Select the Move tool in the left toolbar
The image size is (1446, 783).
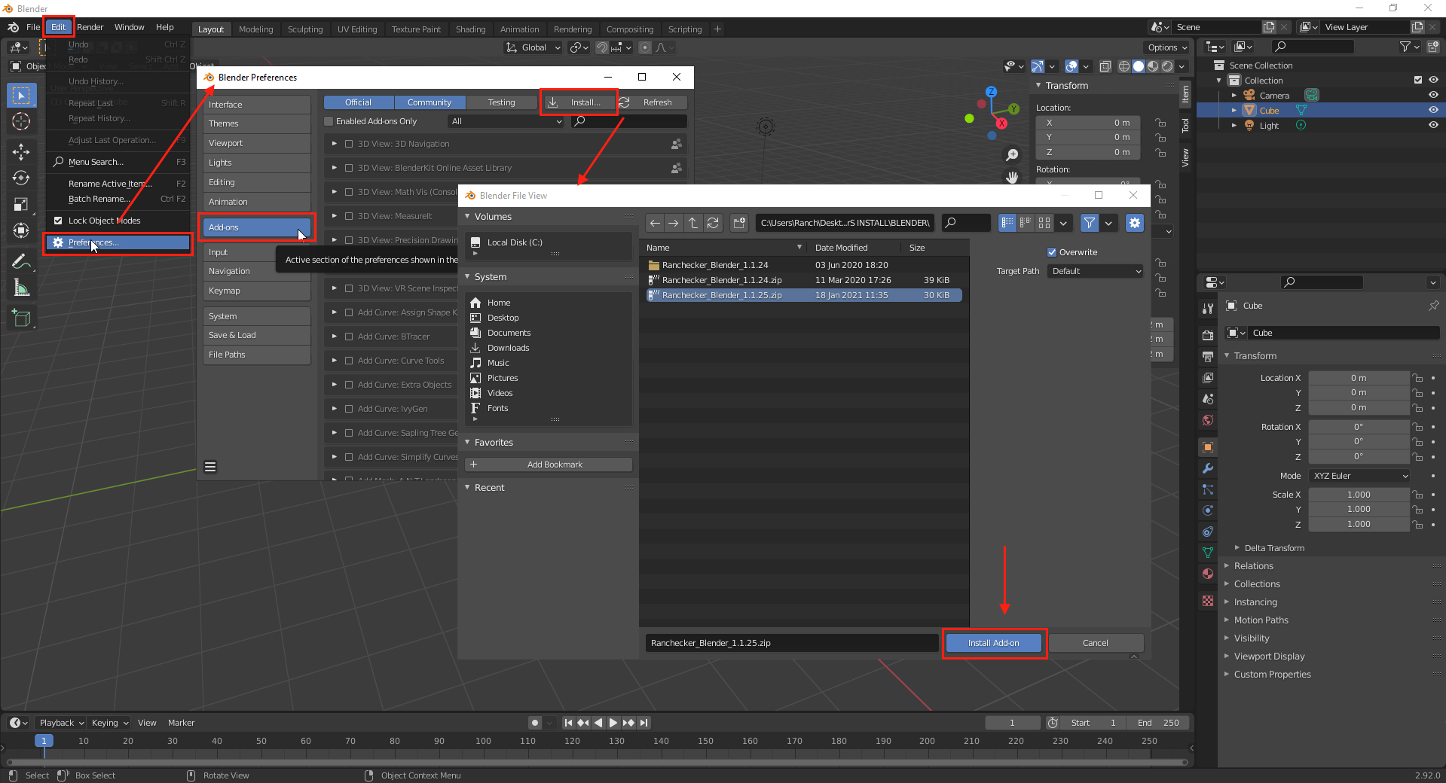point(21,152)
